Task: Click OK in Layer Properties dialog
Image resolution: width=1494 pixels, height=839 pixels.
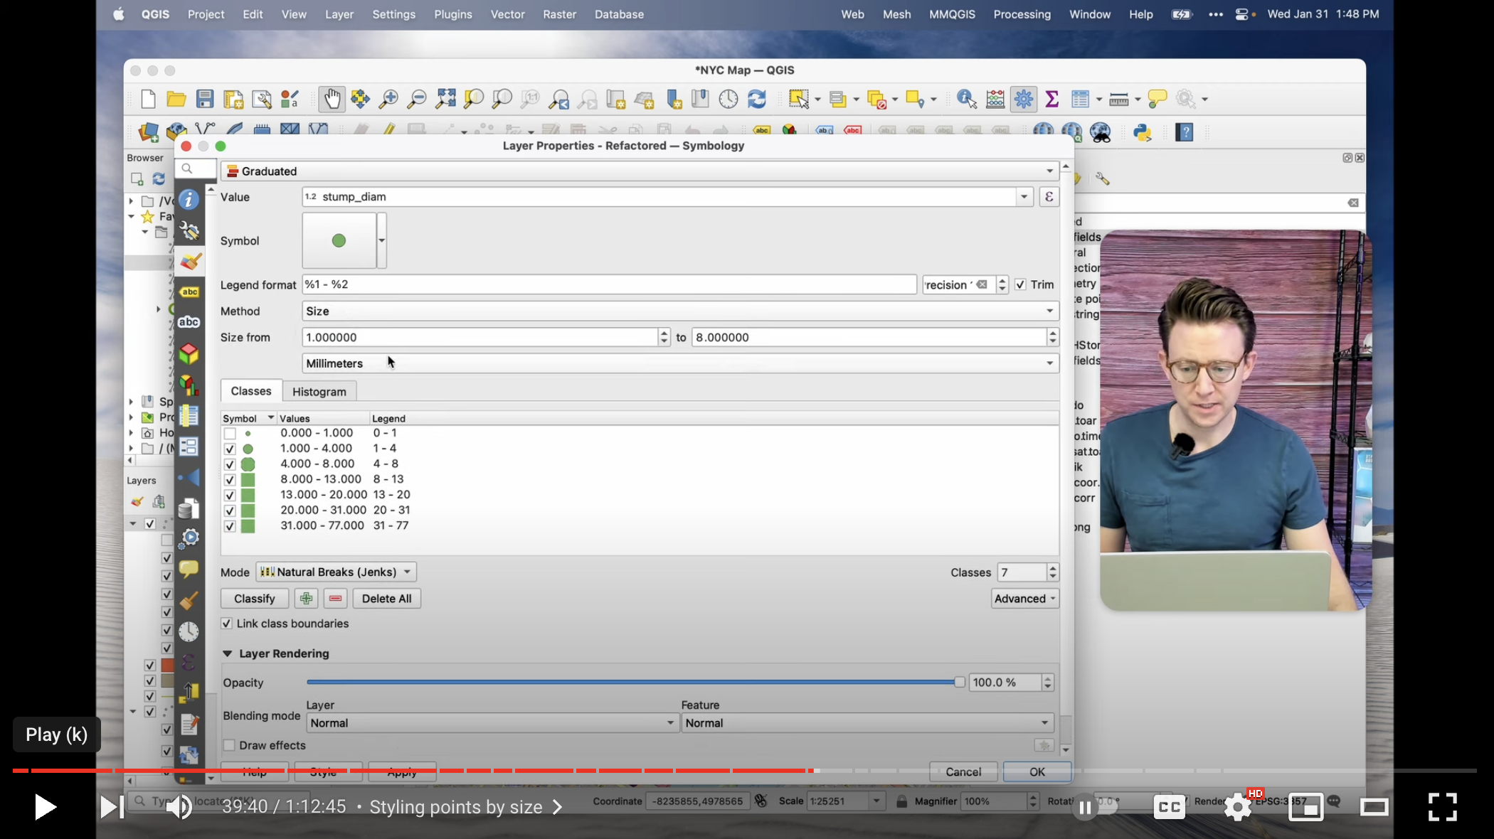Action: point(1037,772)
